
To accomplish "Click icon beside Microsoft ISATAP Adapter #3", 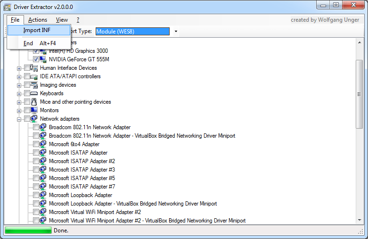I will (43, 170).
